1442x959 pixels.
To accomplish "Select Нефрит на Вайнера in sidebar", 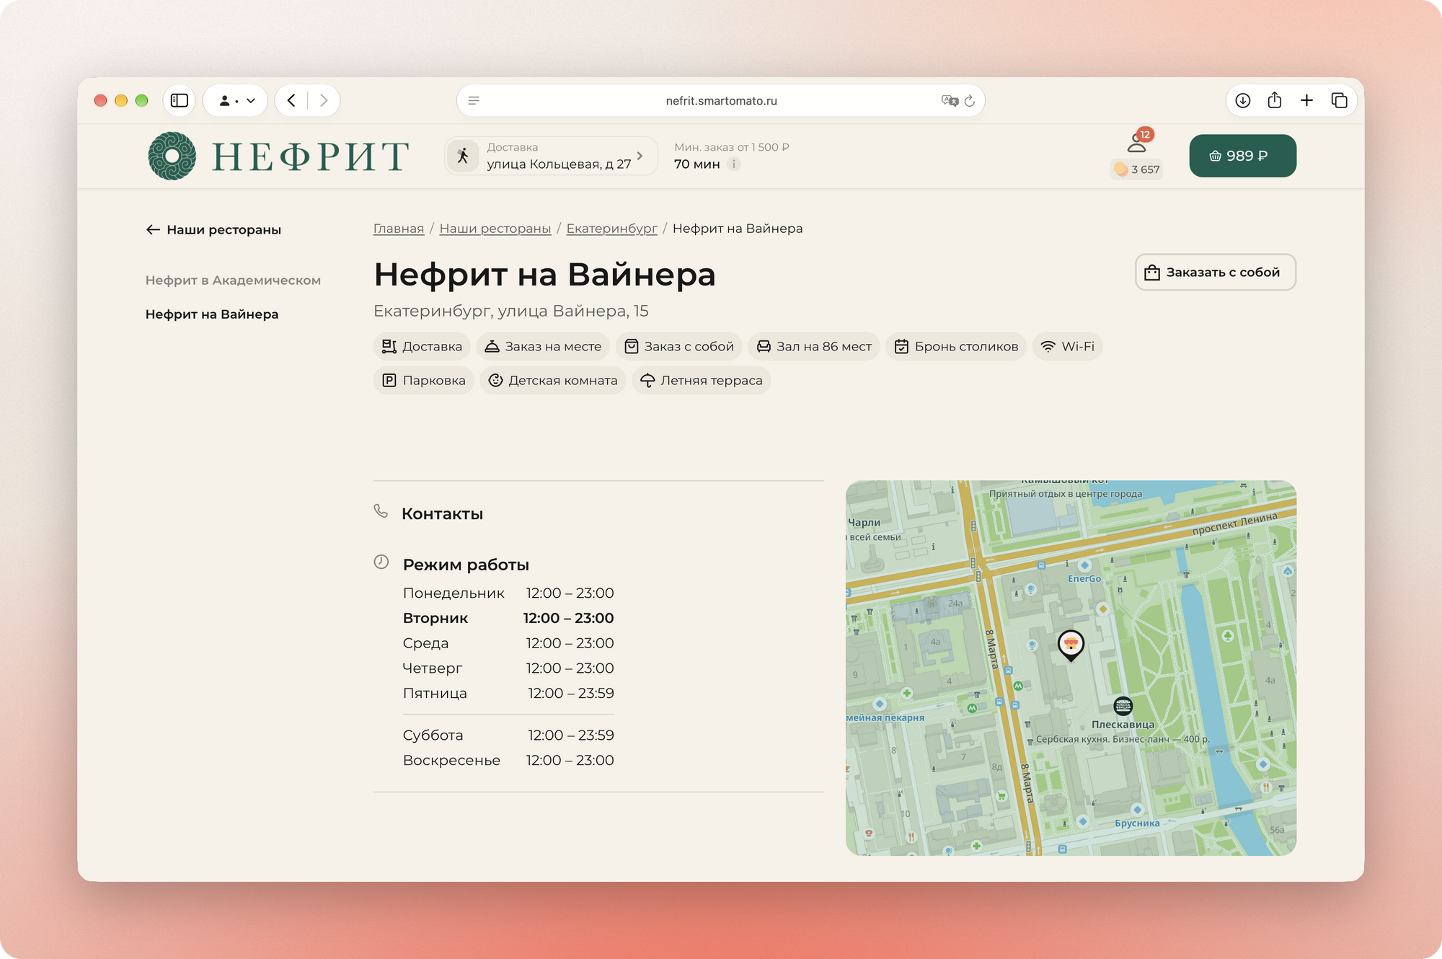I will [x=212, y=314].
